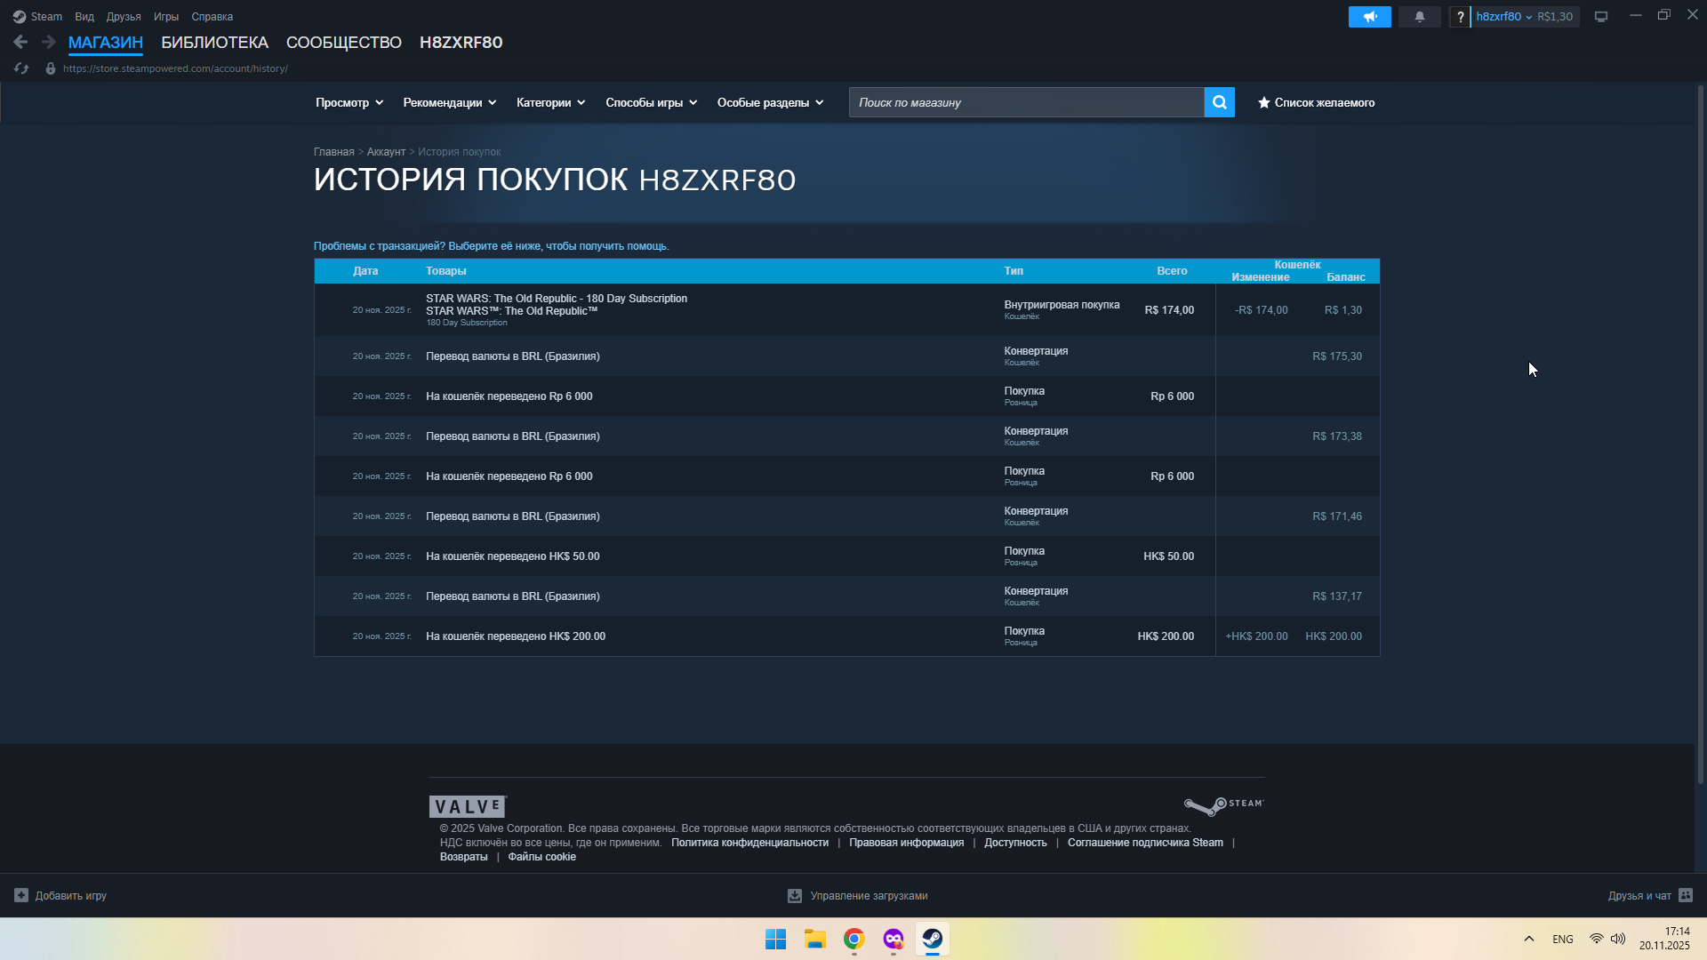
Task: Click the page reload icon
Action: click(21, 68)
